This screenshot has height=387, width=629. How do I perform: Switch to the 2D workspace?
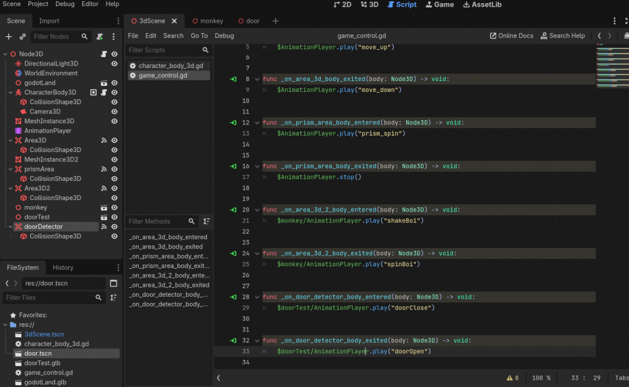(342, 5)
